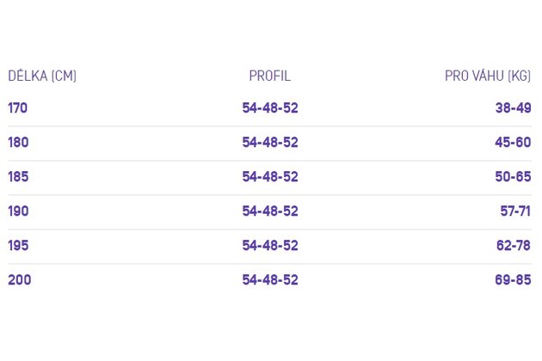This screenshot has height=361, width=542.
Task: Click the DÉLKA (CM) column header
Action: point(42,76)
